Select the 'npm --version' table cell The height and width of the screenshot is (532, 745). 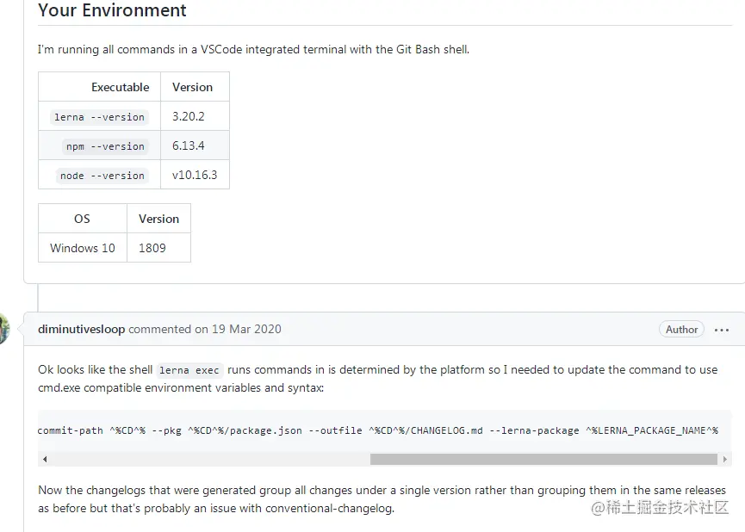(x=105, y=146)
